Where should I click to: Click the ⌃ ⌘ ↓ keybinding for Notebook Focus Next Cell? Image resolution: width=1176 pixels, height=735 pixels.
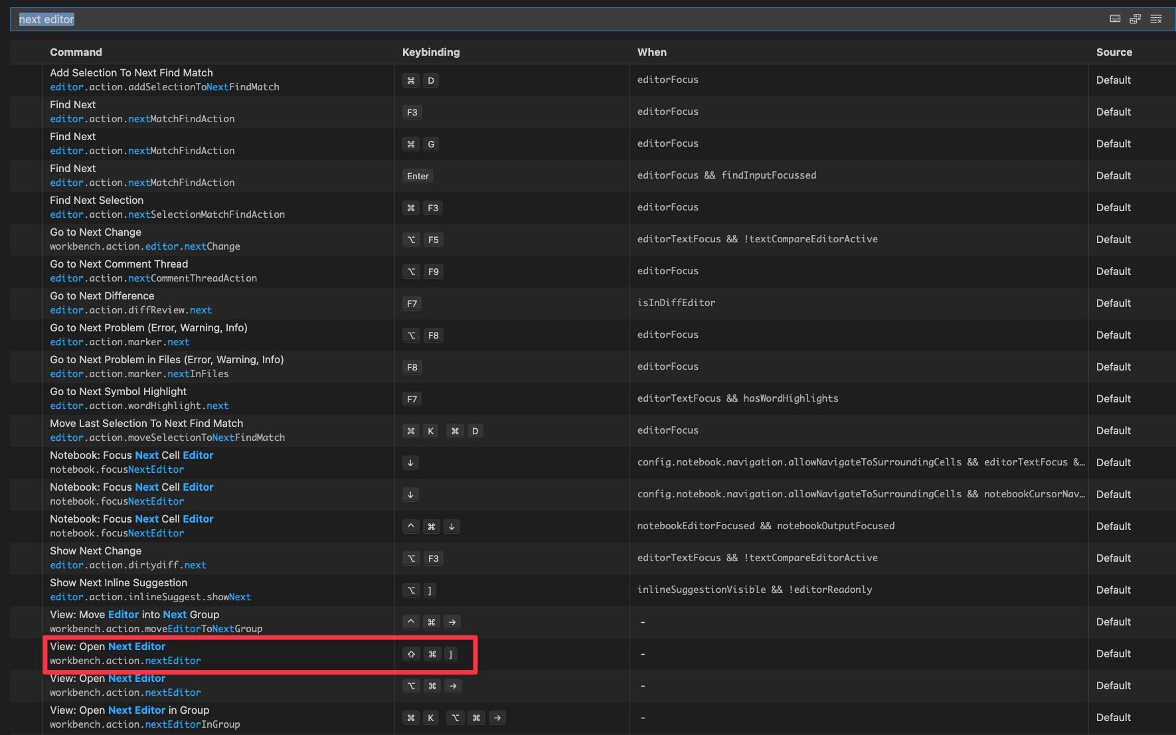(x=432, y=527)
